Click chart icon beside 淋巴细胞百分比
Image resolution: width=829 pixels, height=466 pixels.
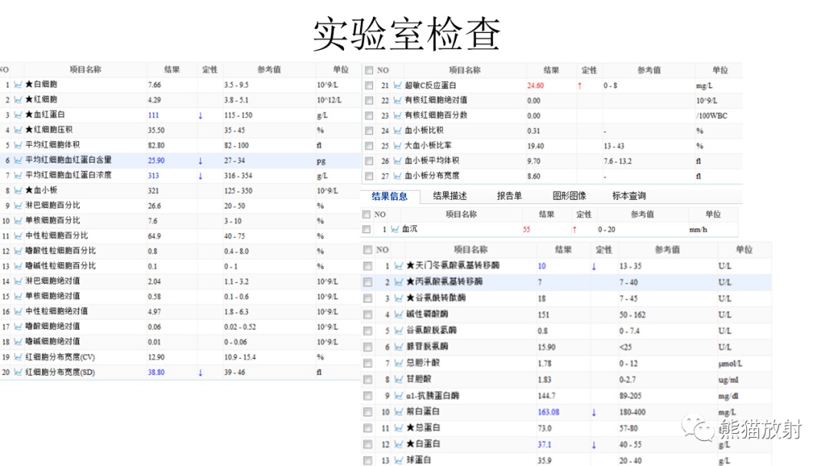point(18,206)
